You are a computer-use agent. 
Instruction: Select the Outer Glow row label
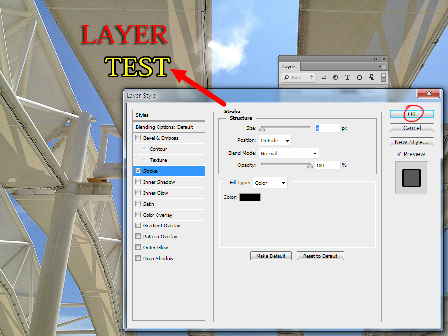(156, 247)
